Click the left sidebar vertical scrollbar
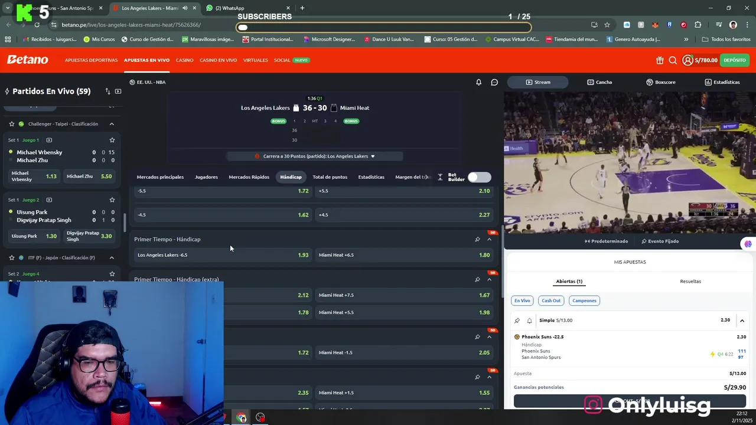 [124, 222]
